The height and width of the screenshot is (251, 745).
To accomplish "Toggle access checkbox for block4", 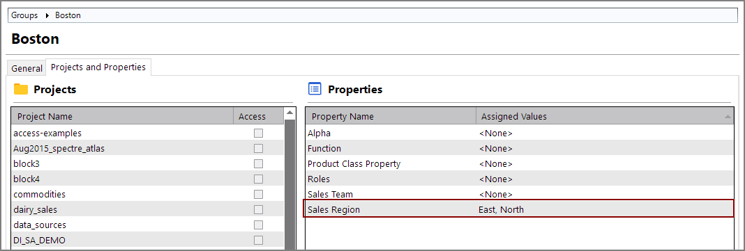I will pos(259,179).
